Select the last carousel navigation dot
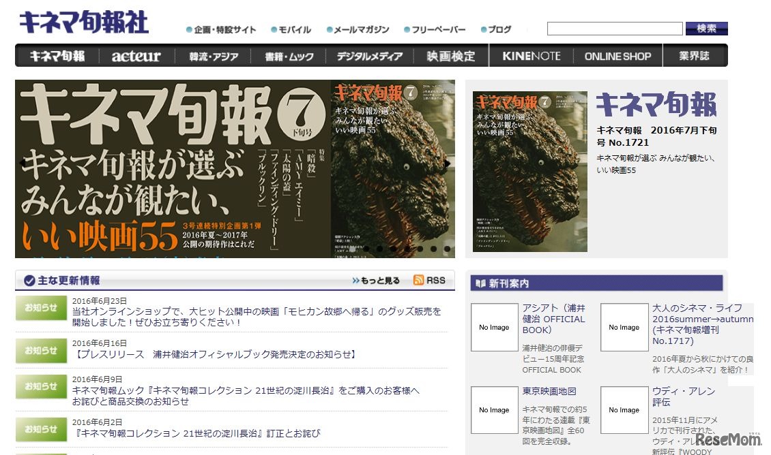This screenshot has height=455, width=771. (448, 249)
